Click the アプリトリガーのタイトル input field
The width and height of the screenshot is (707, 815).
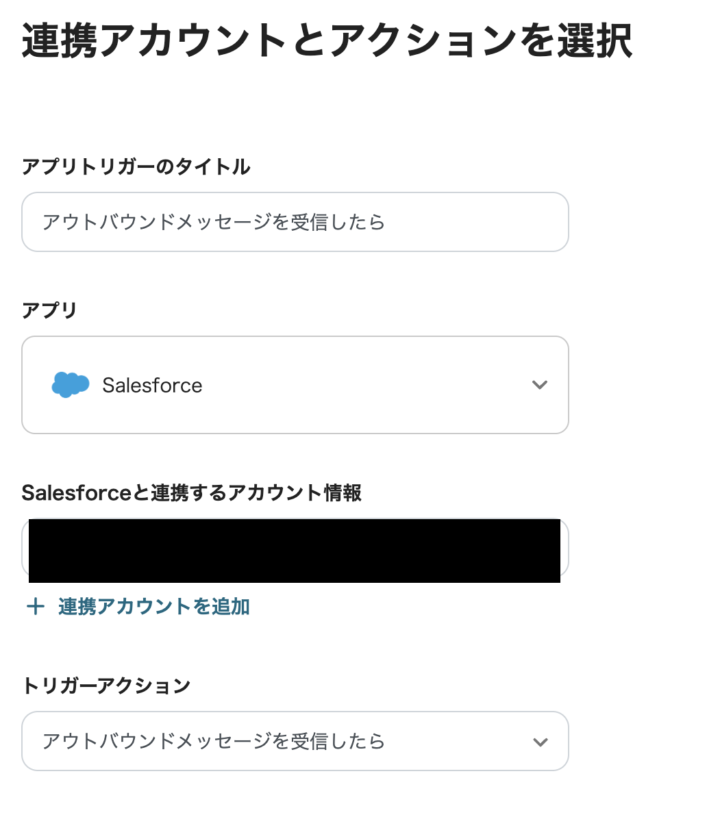pos(295,222)
